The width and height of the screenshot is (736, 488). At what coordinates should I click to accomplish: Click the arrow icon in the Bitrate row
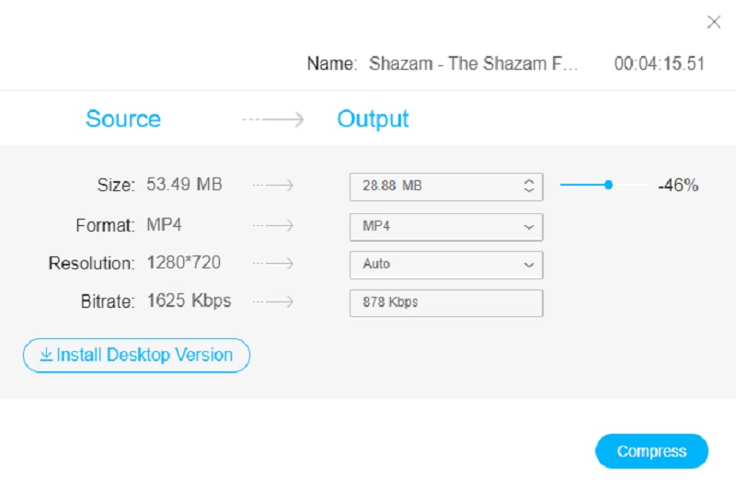click(x=273, y=301)
